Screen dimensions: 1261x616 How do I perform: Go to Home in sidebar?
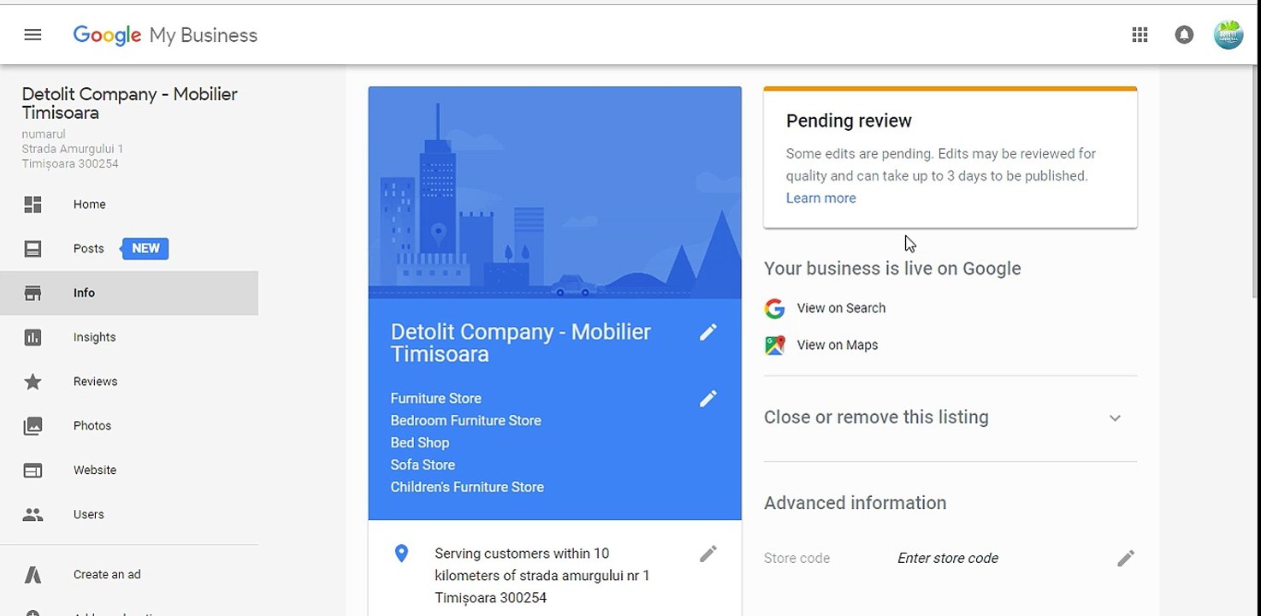tap(90, 204)
